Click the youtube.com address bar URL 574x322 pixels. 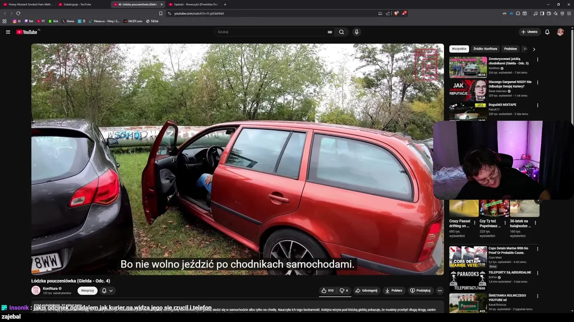(199, 13)
